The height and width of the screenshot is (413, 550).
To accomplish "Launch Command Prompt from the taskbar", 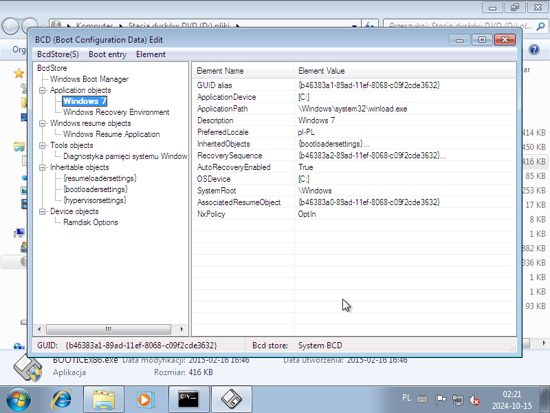I will point(188,399).
